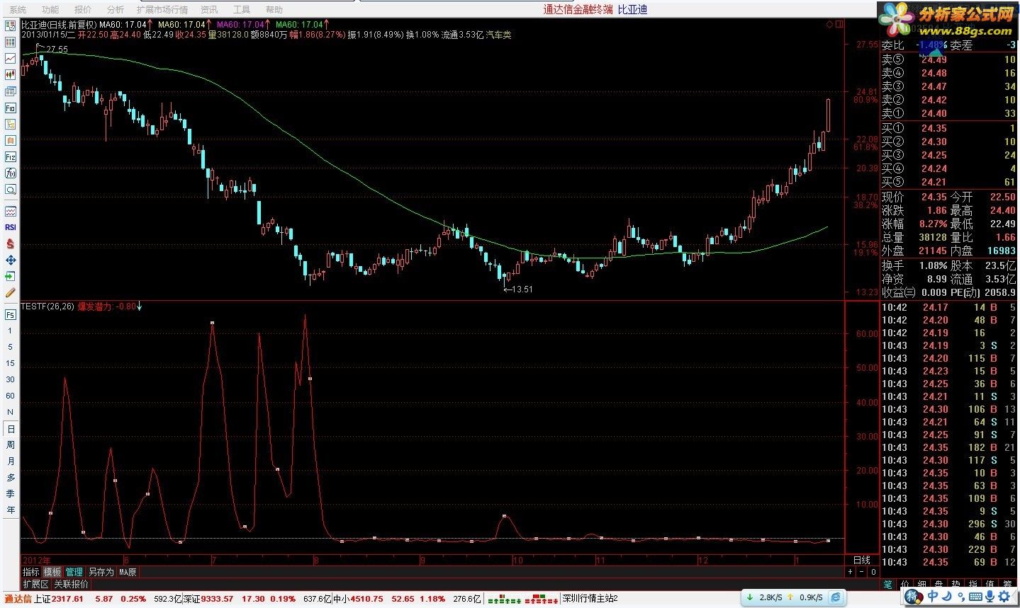Screen dimensions: 1020x608
Task: Click the first diamond icon at chart top-right
Action: [x=830, y=25]
